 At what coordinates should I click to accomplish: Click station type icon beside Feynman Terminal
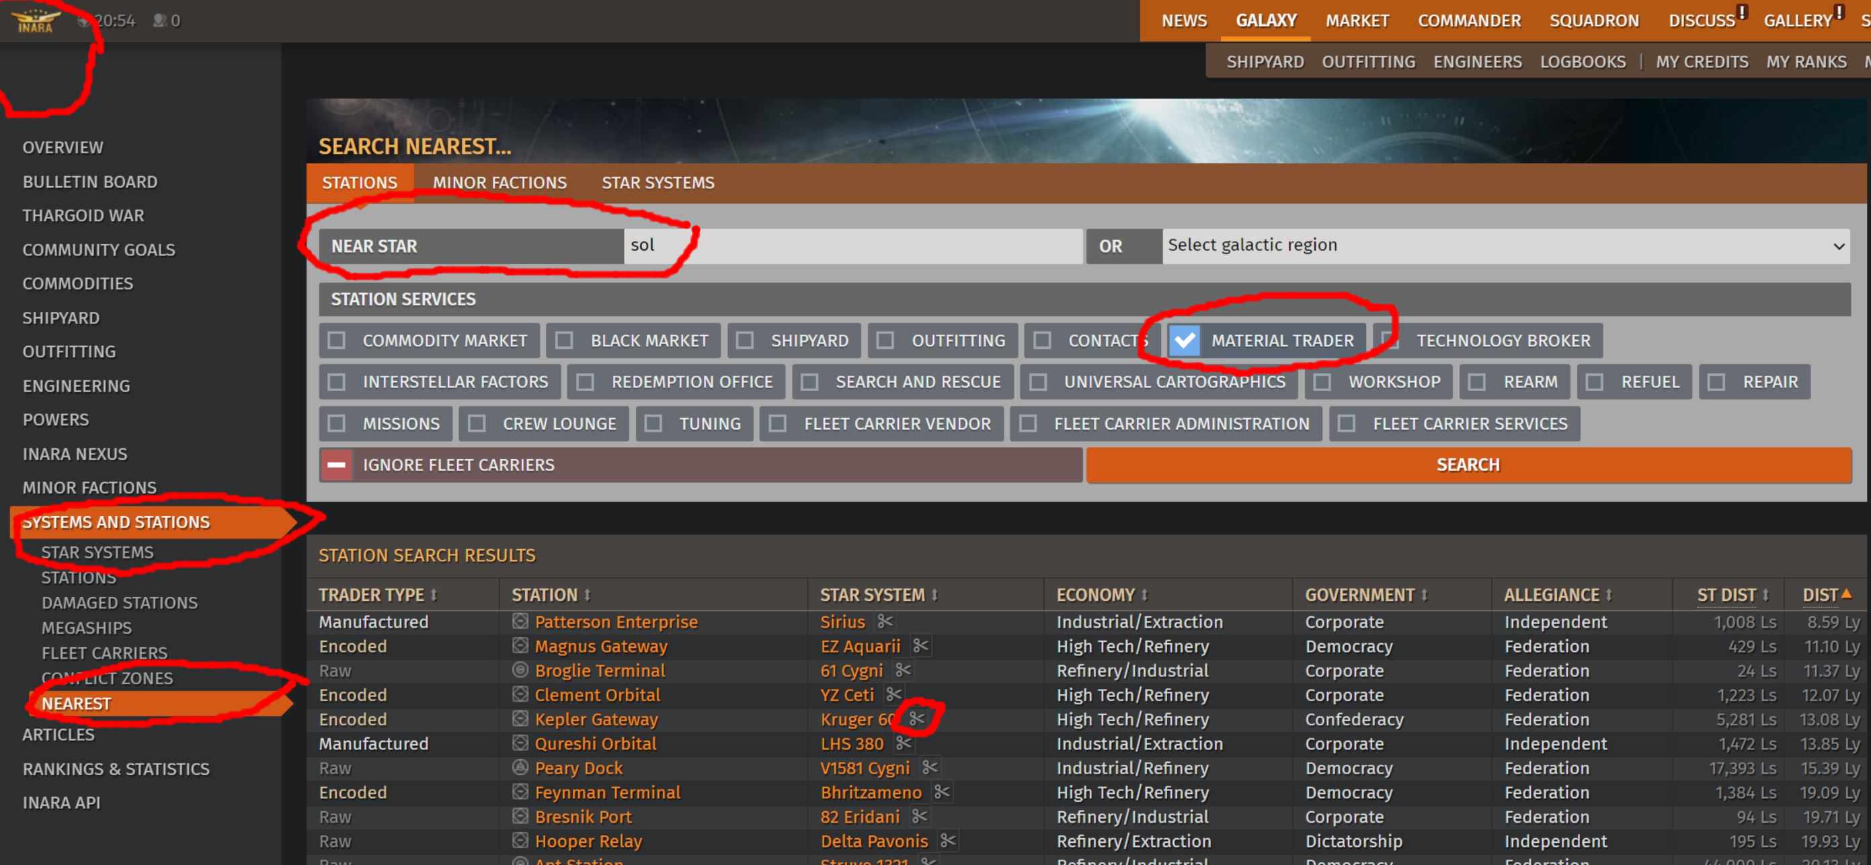(x=520, y=792)
